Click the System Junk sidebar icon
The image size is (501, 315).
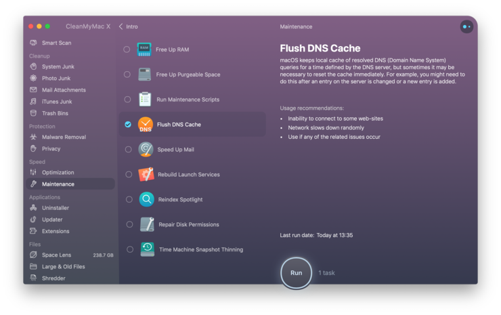coord(33,66)
